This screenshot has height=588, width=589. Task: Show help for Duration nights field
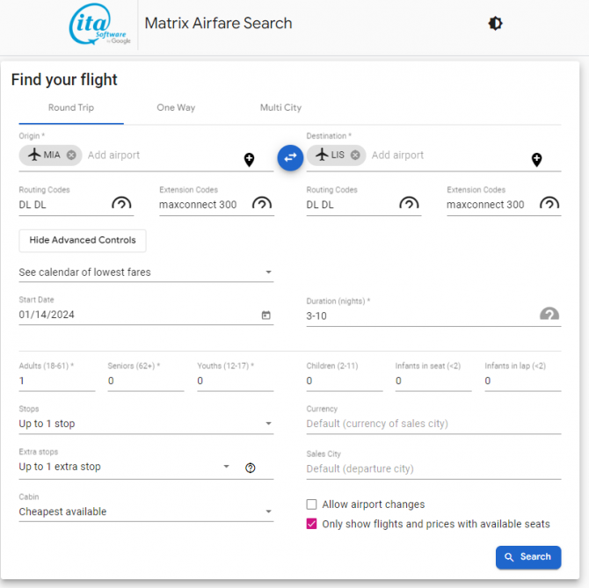549,315
